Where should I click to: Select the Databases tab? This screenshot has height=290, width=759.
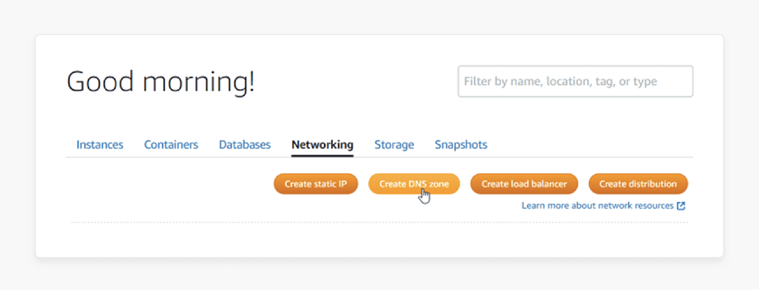tap(245, 145)
